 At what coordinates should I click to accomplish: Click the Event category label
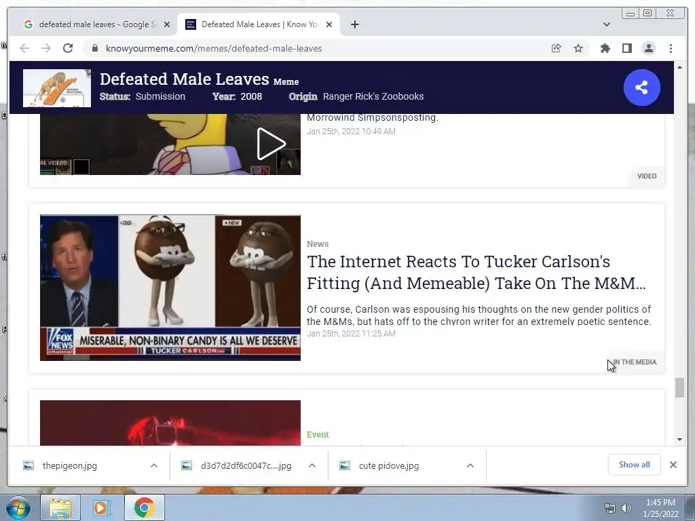[x=318, y=435]
